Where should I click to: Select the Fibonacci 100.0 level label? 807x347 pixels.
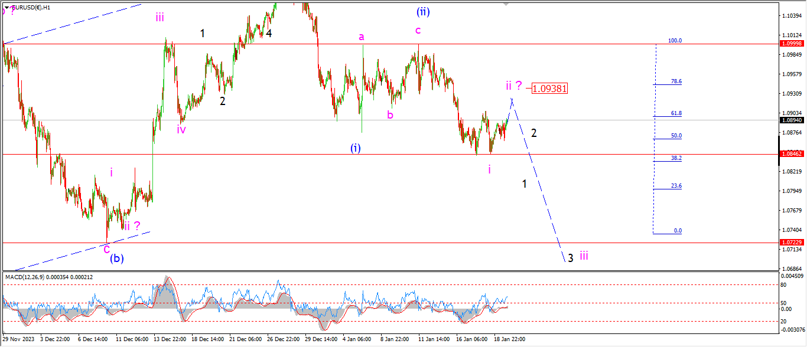(x=674, y=41)
